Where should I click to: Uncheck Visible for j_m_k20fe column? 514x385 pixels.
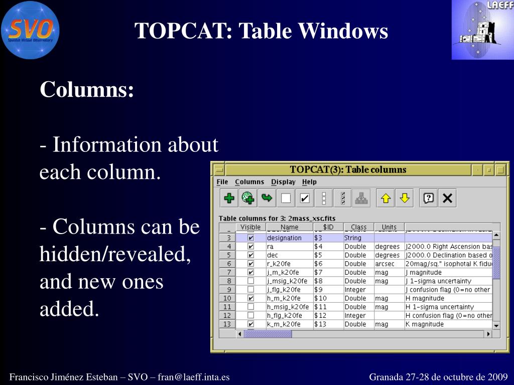[x=251, y=272]
